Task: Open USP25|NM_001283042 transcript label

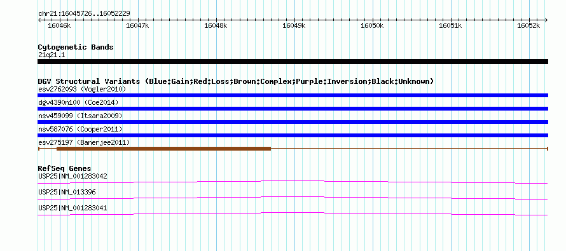Action: (72, 177)
